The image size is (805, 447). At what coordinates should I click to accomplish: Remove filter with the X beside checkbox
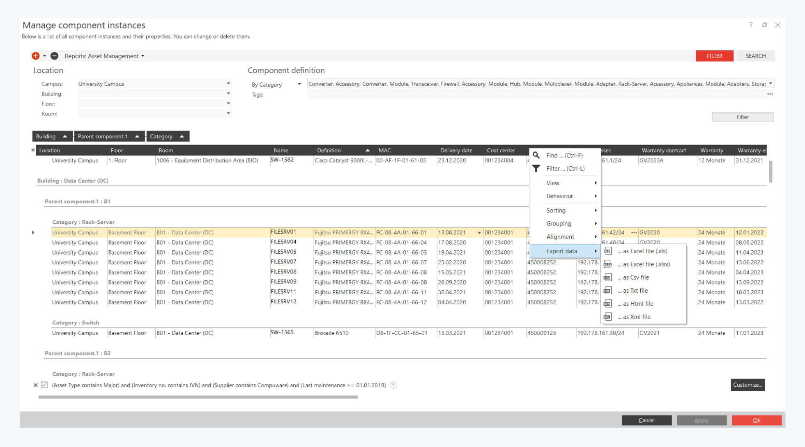coord(35,385)
